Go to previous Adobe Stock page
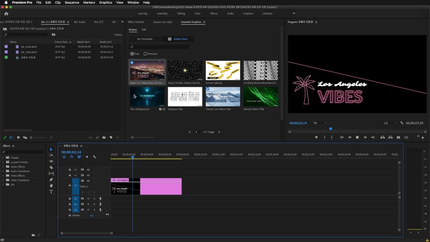Viewport: 430px width, 242px height. (x=190, y=132)
